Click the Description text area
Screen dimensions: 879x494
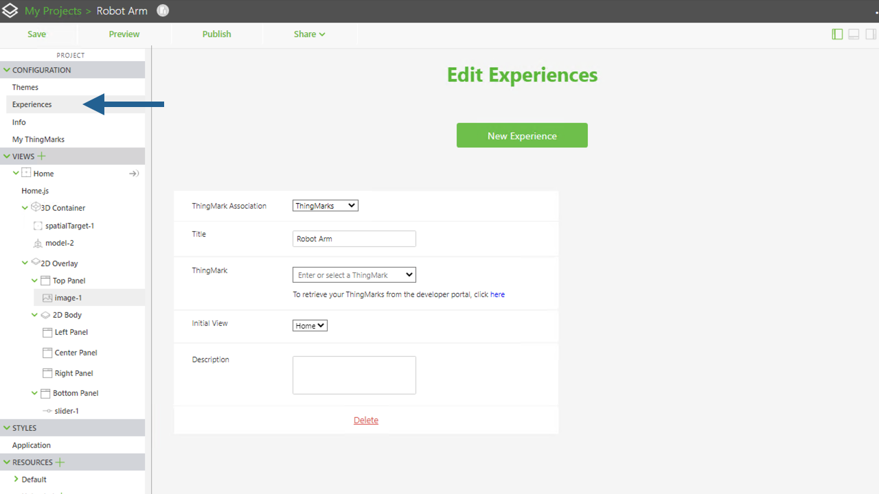354,375
